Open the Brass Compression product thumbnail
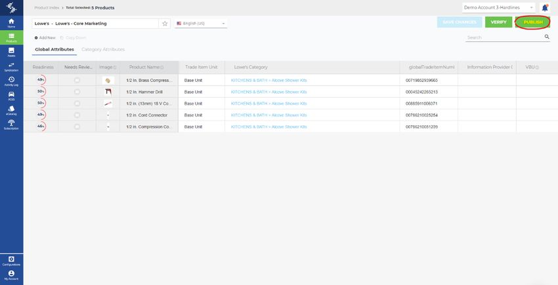 point(108,81)
